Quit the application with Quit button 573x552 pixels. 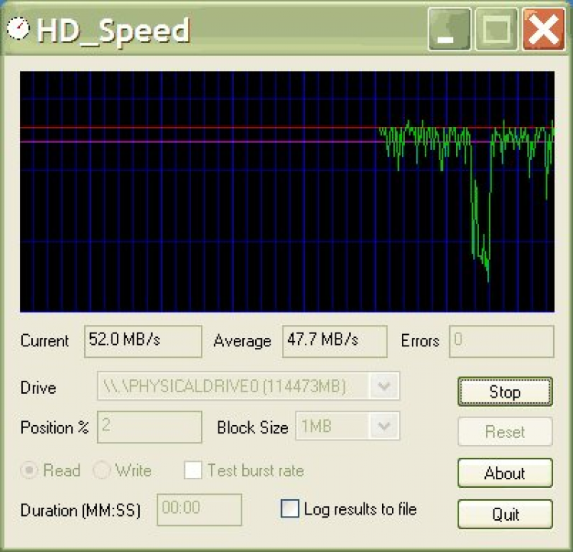tap(505, 514)
